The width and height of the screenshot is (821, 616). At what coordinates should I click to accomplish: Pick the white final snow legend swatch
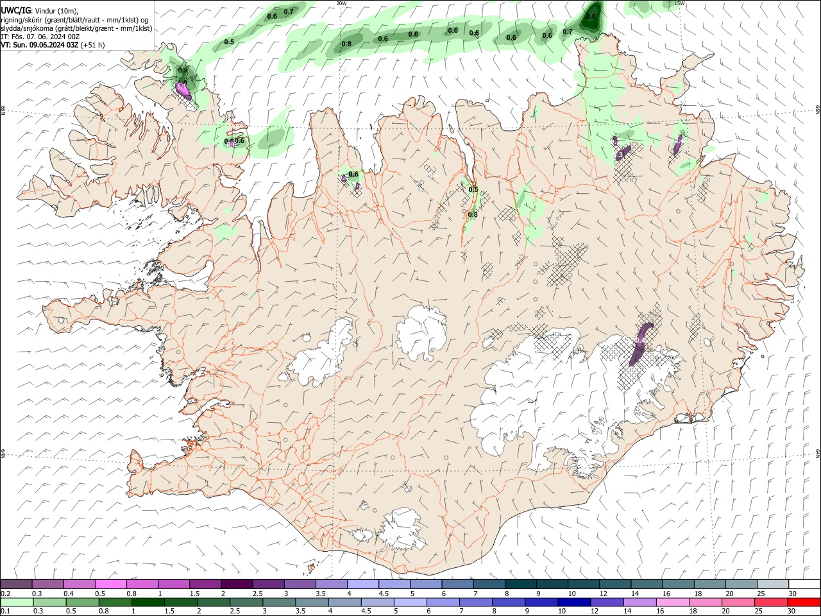tap(804, 585)
